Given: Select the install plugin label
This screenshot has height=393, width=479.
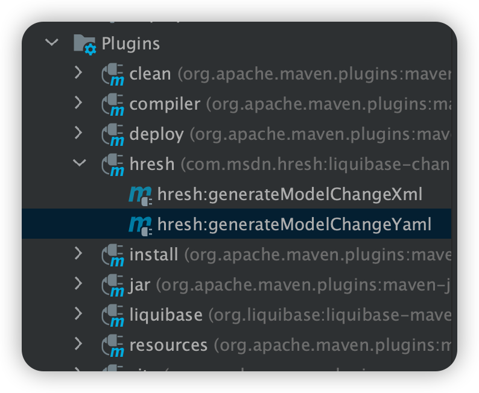Looking at the screenshot, I should [154, 254].
